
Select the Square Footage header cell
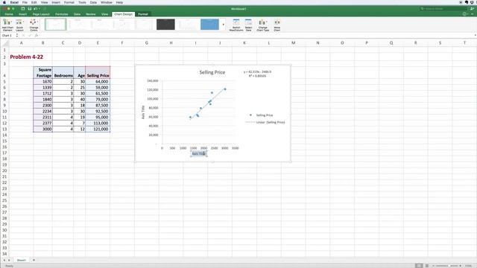[43, 73]
